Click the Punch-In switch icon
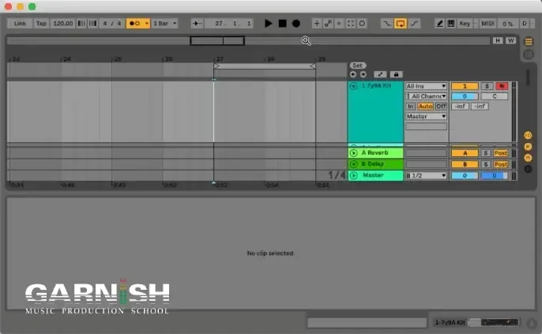Screen dimensions: 542x334 click(386, 24)
